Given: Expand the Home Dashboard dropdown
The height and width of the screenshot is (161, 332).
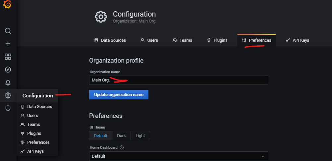Looking at the screenshot, I should click(x=178, y=156).
